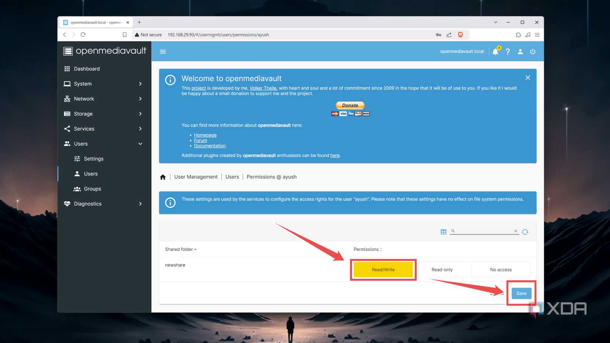
Task: Open Users Settings submenu item
Action: [104, 159]
